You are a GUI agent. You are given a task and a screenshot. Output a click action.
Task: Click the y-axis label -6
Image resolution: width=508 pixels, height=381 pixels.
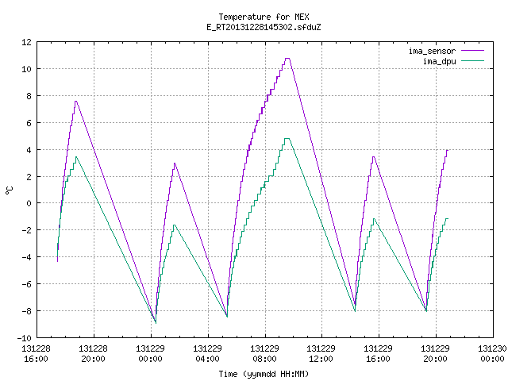[x=26, y=284]
